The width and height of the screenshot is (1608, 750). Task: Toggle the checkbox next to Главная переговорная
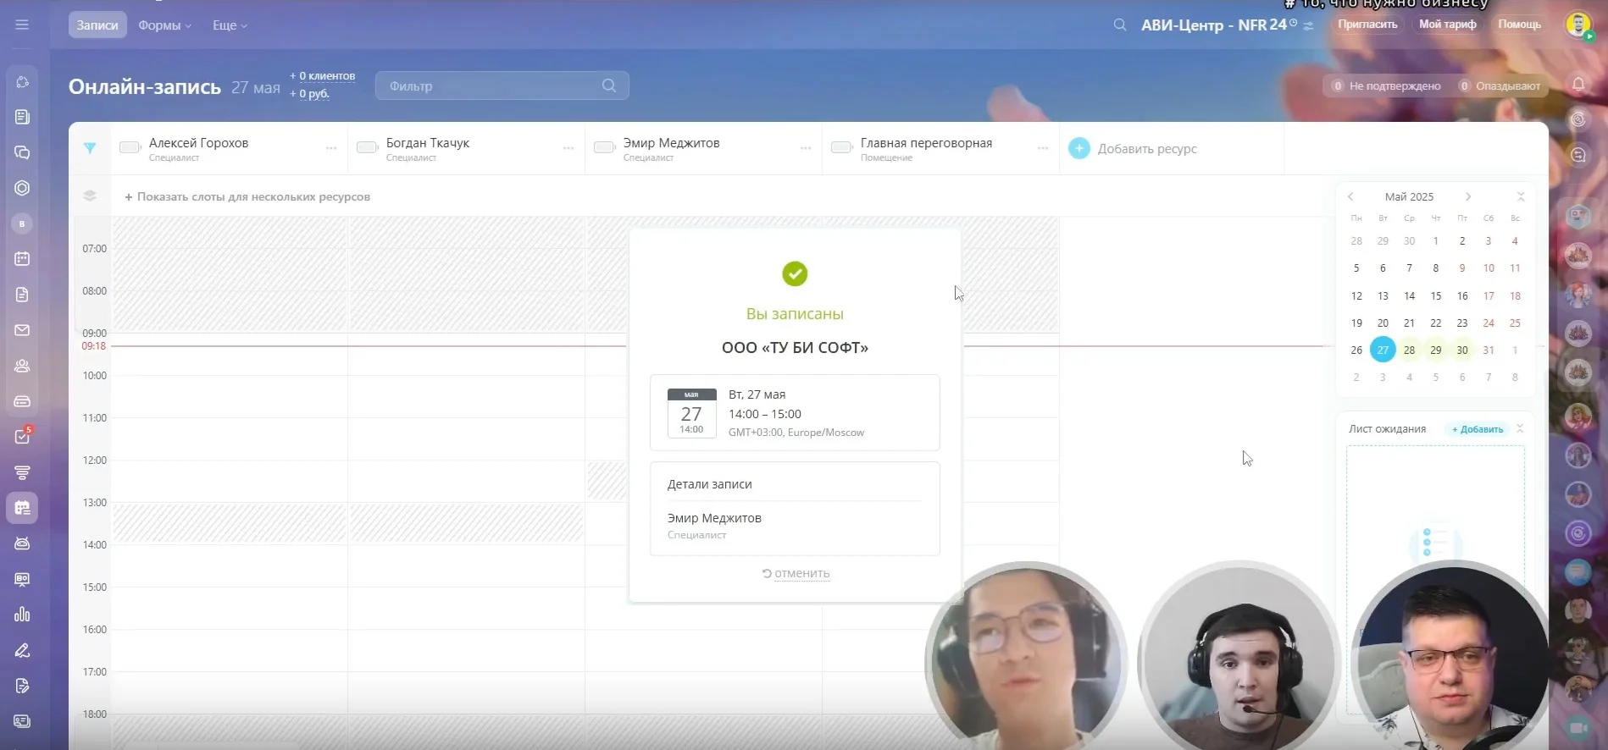841,147
